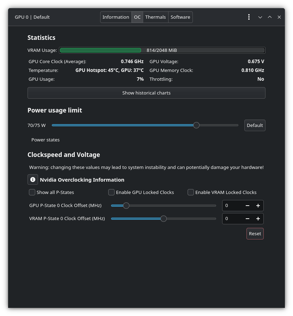Open the three-dot main menu
This screenshot has height=316, width=293.
coord(249,17)
